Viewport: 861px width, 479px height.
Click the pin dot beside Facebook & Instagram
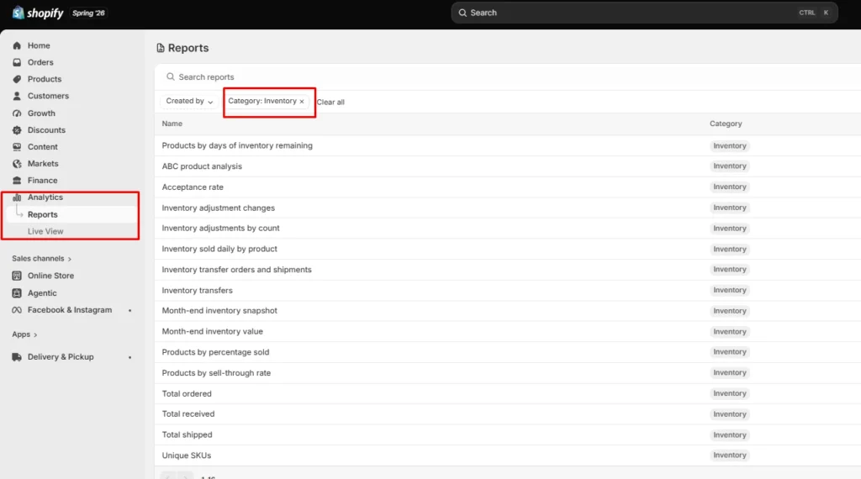point(130,311)
